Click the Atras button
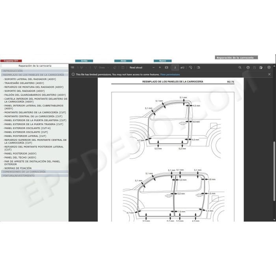Screen dimensions: 276x276 pyautogui.click(x=123, y=61)
